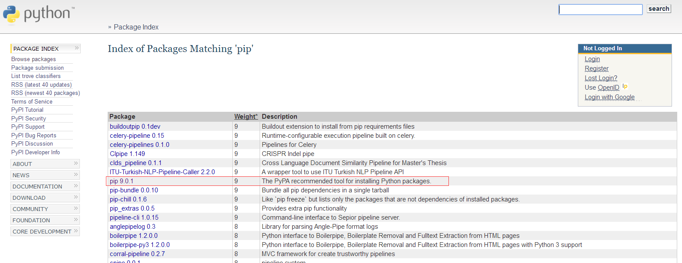Open PyPI Discussion link
This screenshot has height=263, width=682.
click(32, 143)
